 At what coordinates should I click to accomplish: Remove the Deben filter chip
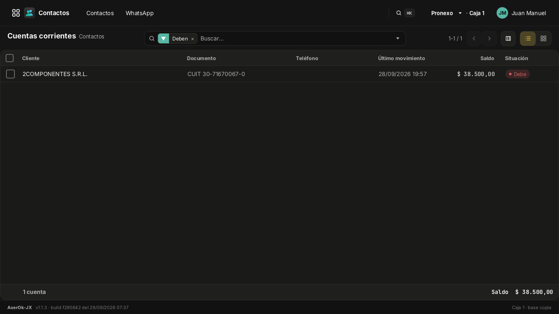[x=192, y=39]
